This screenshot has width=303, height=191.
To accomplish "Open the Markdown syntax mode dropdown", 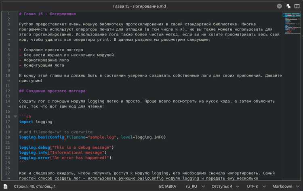I will [285, 186].
